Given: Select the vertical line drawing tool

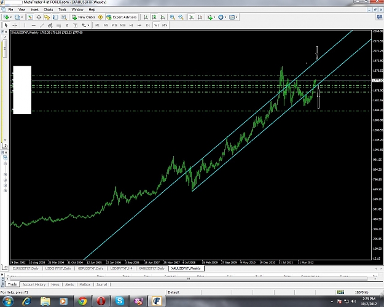Looking at the screenshot, I should [25, 25].
